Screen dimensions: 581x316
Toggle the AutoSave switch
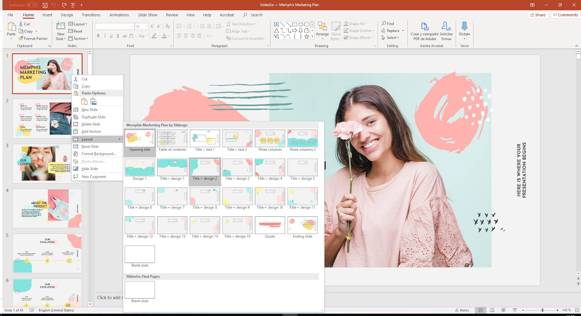pyautogui.click(x=32, y=5)
